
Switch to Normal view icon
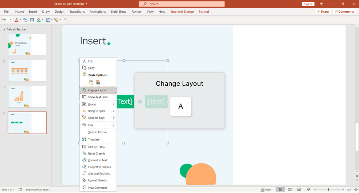tap(281, 190)
